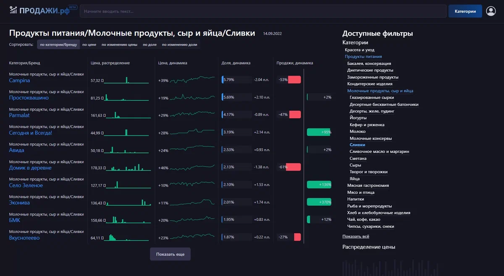504x276 pixels.
Task: Click Эконива price dynamics sparkline
Action: 192,203
